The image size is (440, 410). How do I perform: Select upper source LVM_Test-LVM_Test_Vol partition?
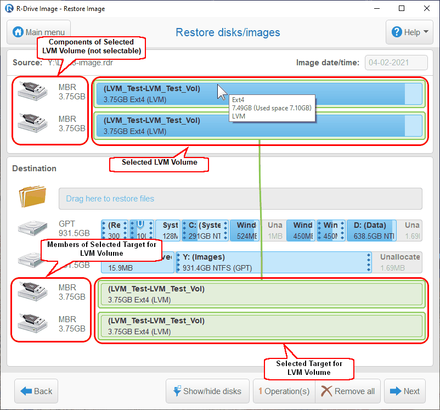(259, 94)
